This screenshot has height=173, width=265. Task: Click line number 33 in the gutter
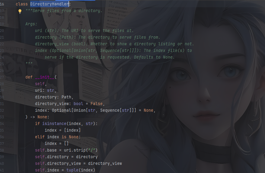(x=2, y=117)
